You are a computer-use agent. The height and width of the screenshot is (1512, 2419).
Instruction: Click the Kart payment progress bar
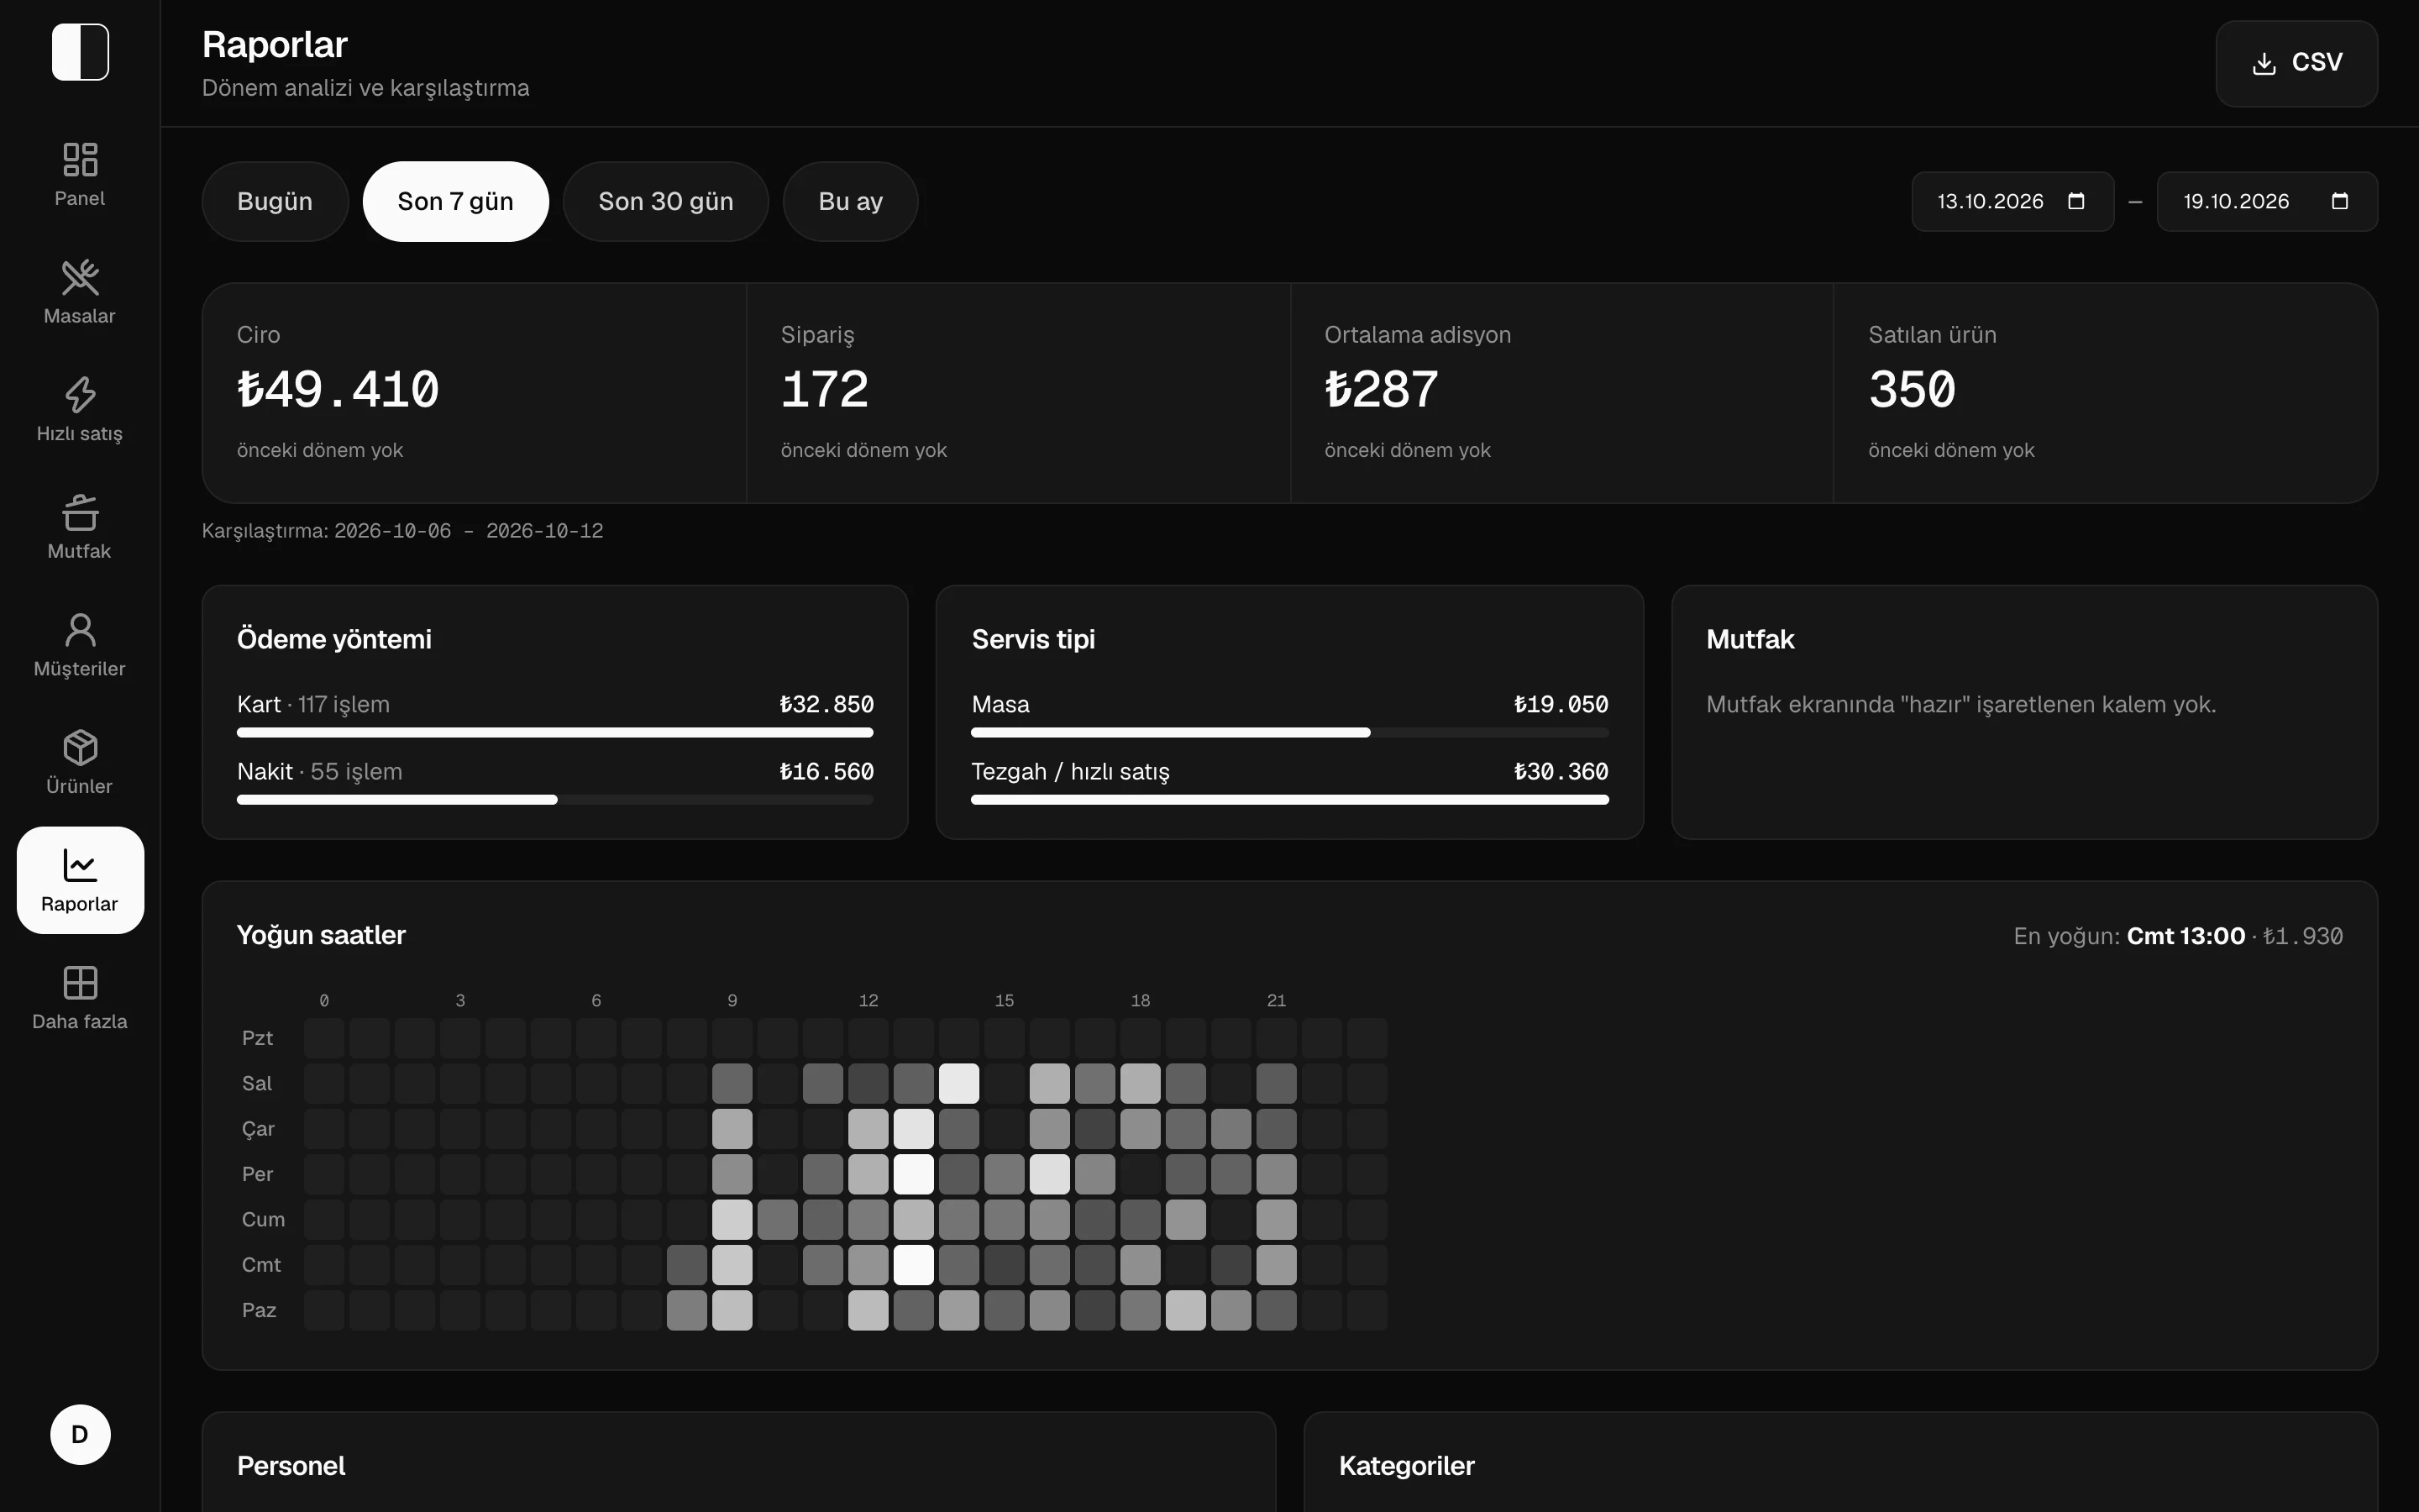click(x=554, y=733)
